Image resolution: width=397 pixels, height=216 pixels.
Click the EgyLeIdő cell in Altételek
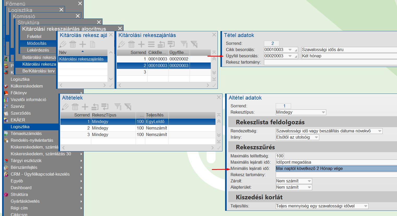pyautogui.click(x=157, y=122)
